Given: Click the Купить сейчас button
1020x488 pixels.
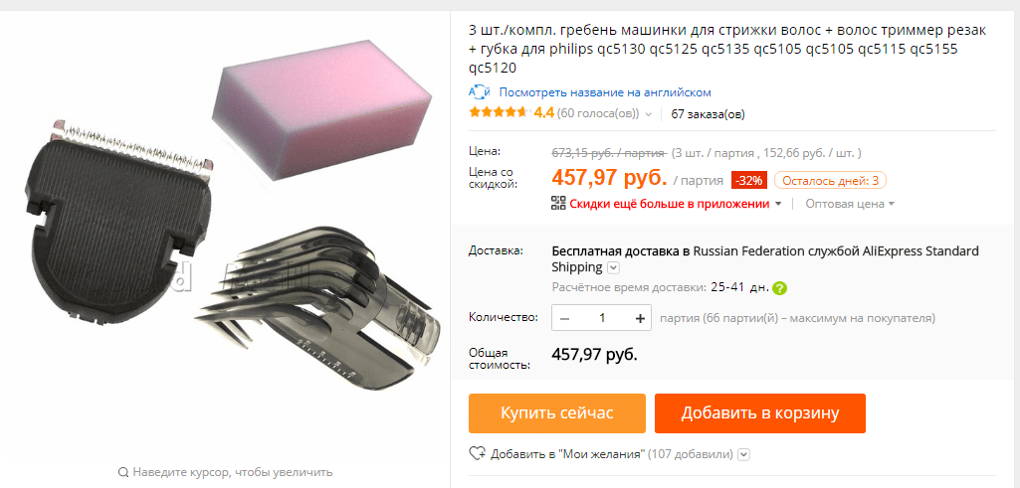Looking at the screenshot, I should point(557,413).
